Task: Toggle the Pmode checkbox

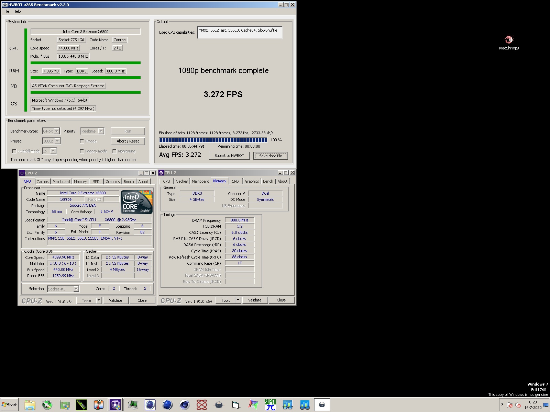Action: coord(82,141)
